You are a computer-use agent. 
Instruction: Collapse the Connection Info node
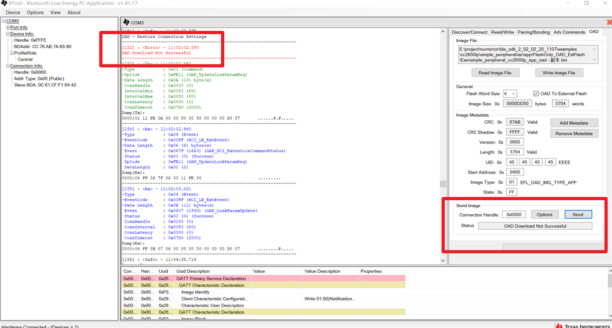click(x=8, y=66)
